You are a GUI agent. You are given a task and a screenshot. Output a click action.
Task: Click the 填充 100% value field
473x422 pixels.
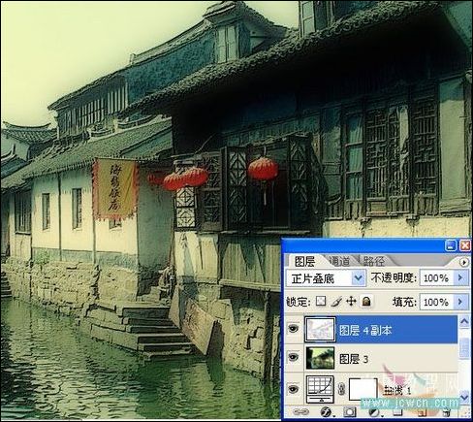coord(436,302)
